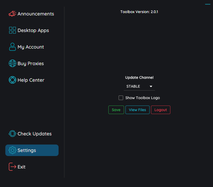
Task: Click the My Account person icon
Action: click(12, 47)
